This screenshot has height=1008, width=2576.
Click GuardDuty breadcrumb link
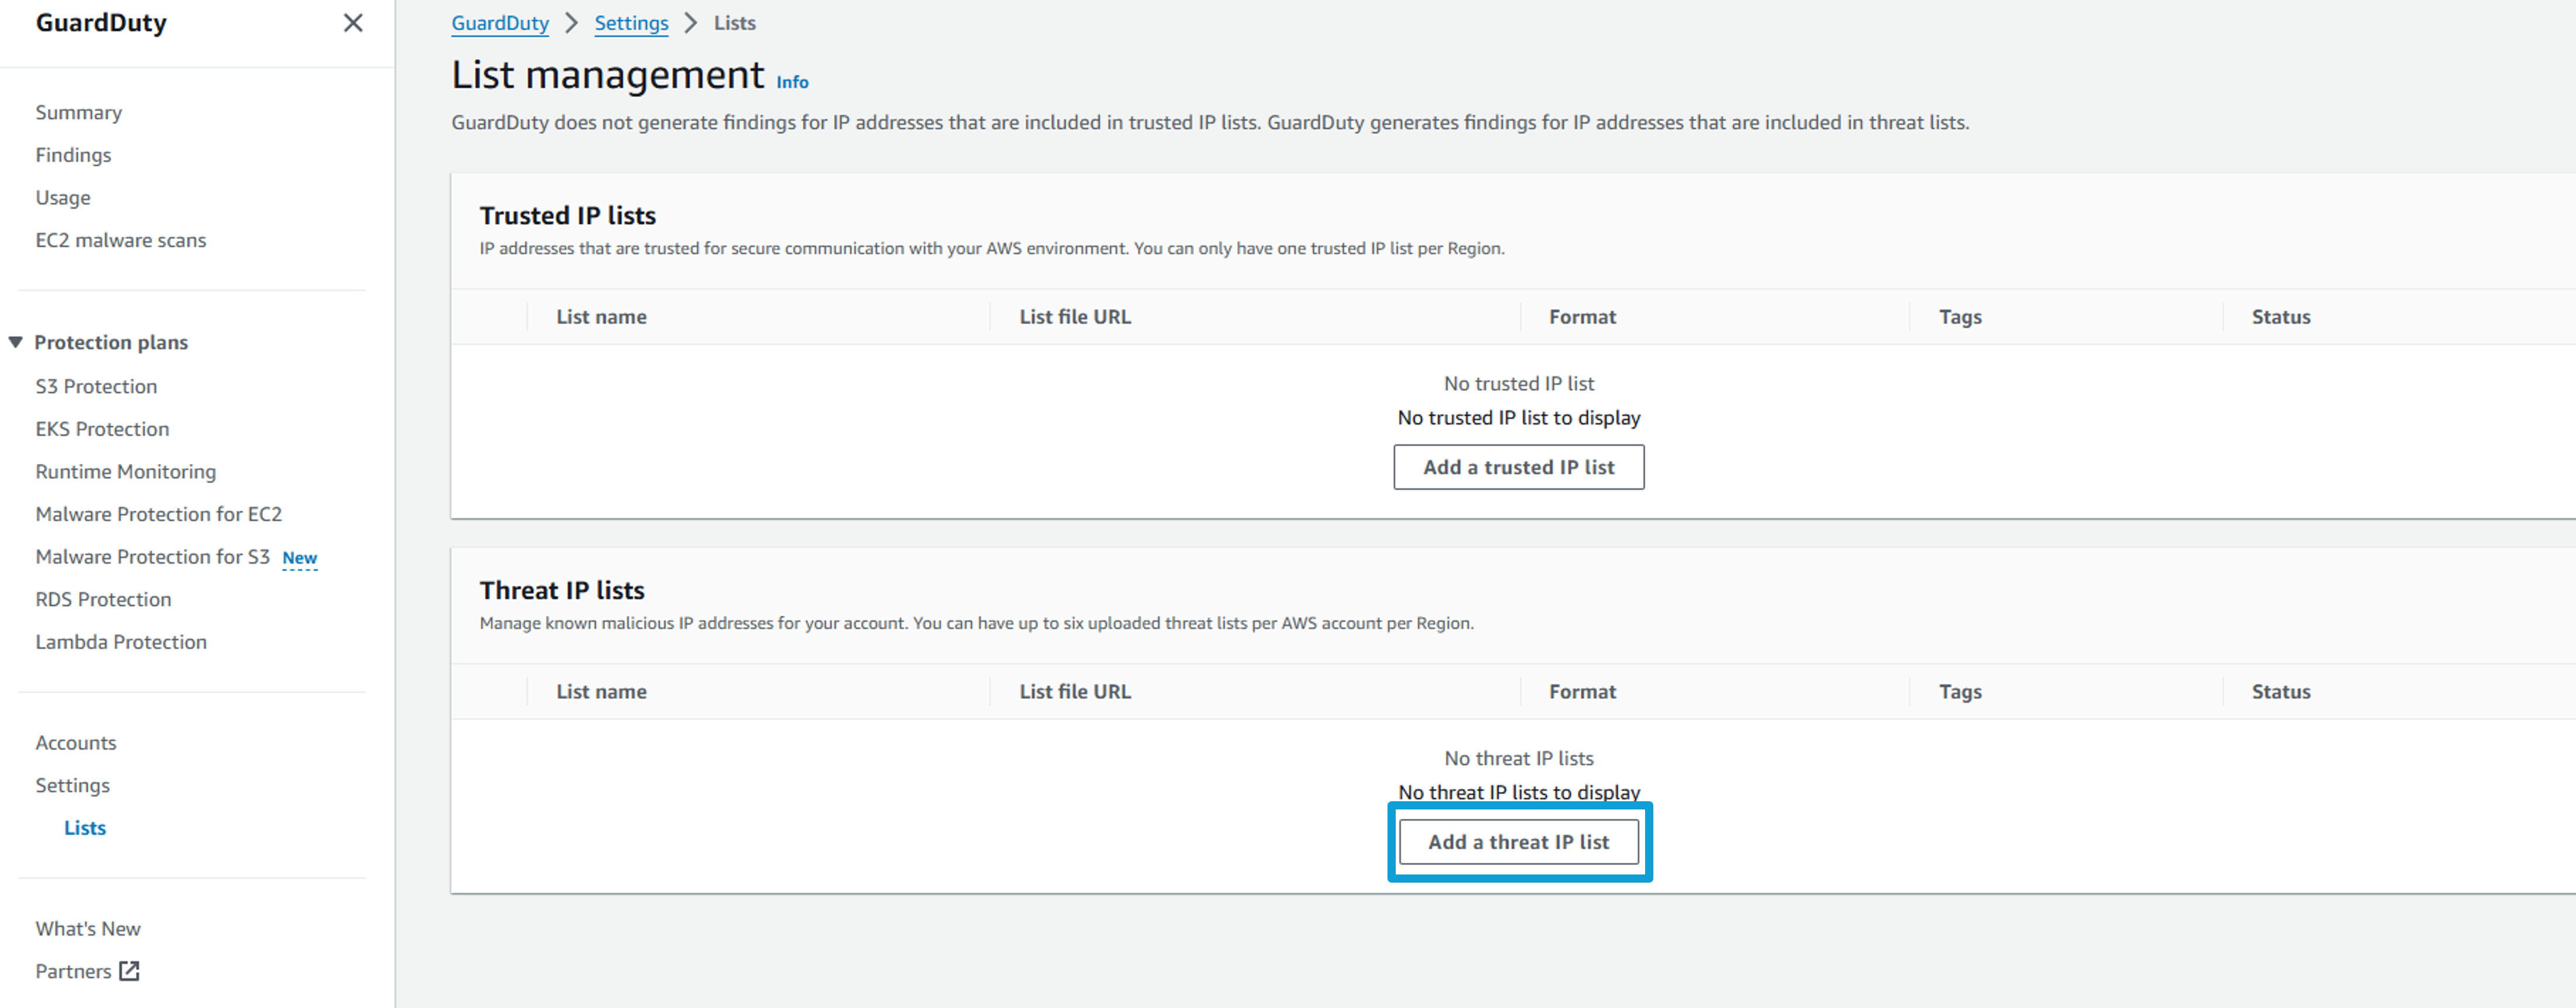(x=500, y=23)
